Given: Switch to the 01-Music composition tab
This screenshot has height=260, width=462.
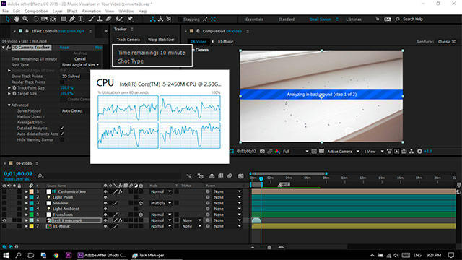Looking at the screenshot, I should (225, 42).
